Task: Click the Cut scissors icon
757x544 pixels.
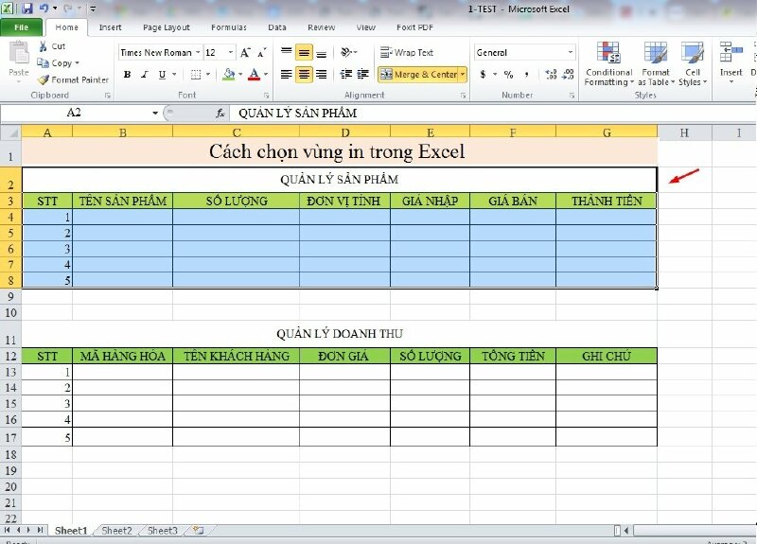Action: pyautogui.click(x=43, y=46)
